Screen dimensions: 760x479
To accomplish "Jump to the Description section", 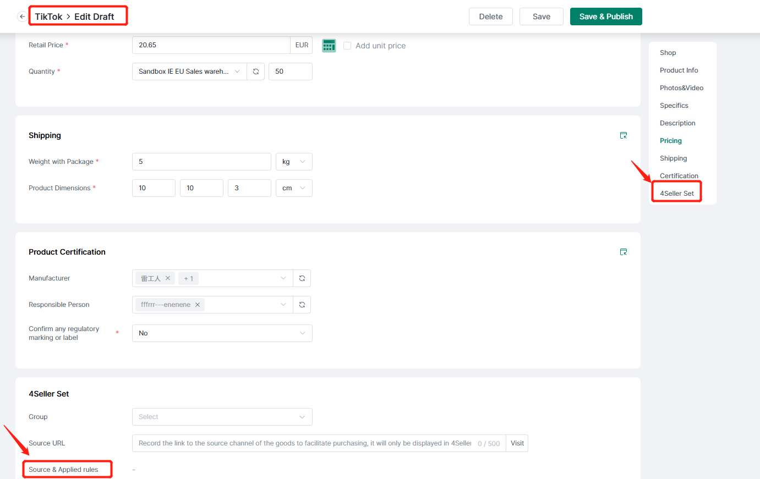I will click(678, 123).
